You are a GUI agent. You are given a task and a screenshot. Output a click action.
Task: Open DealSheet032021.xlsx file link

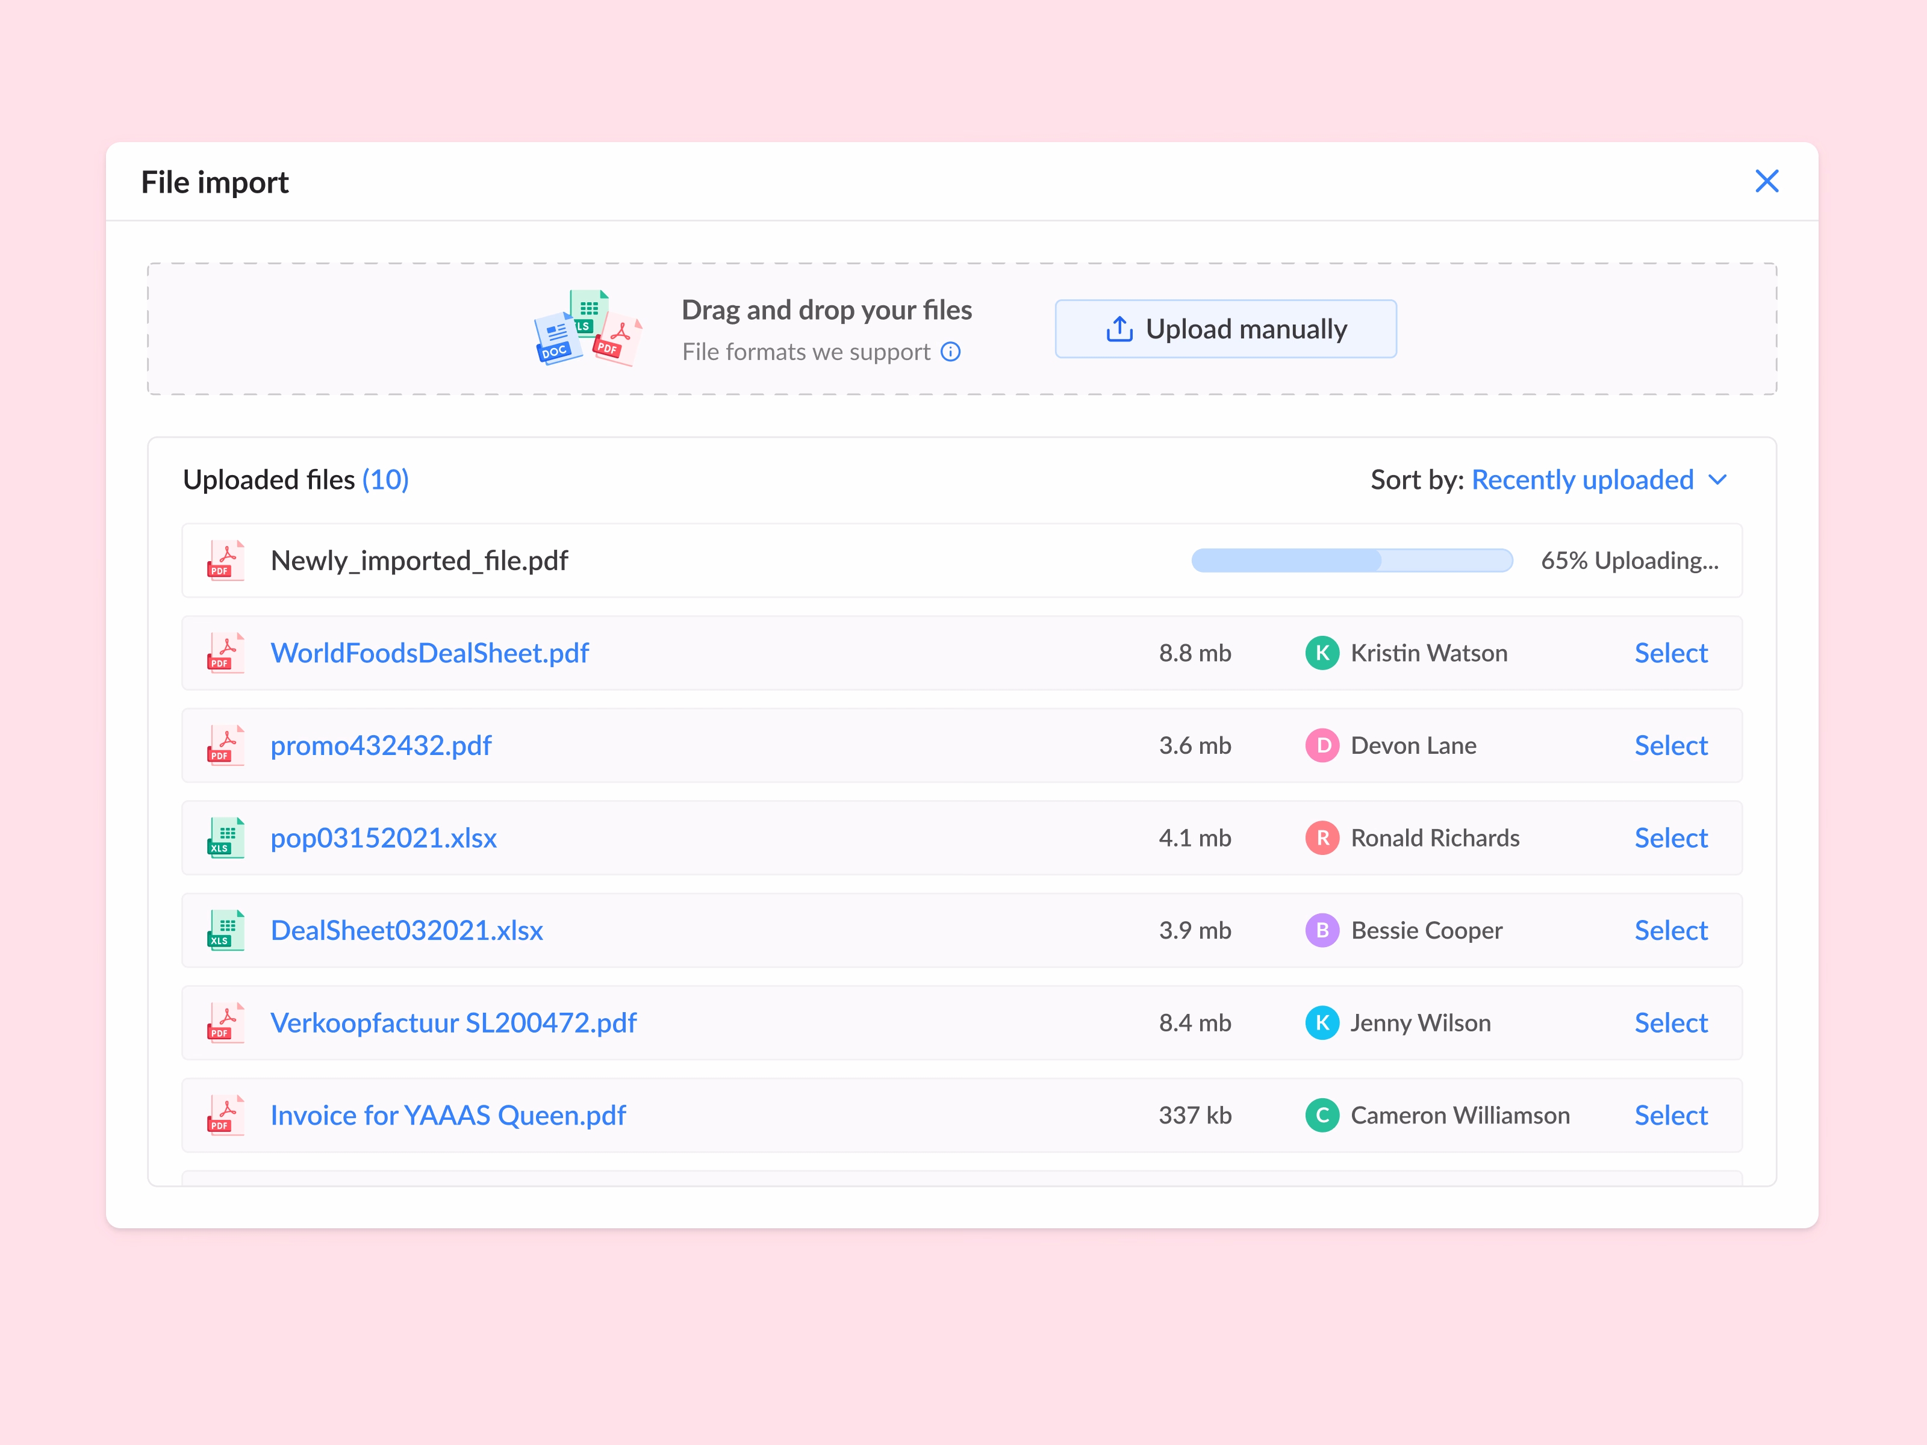click(x=407, y=930)
